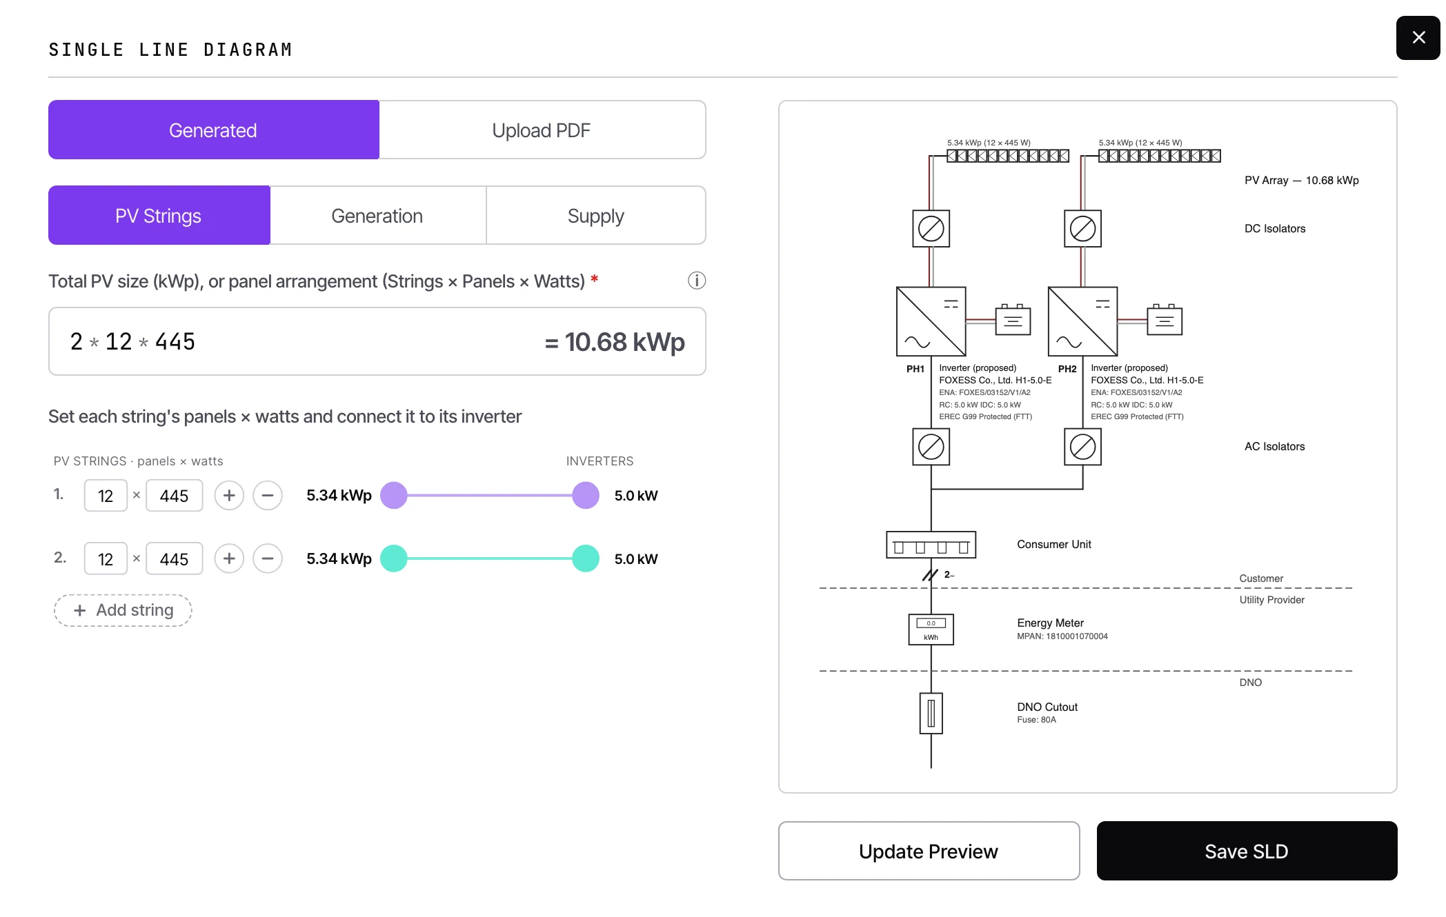The height and width of the screenshot is (917, 1446).
Task: Decrease string 2 using its minus icon
Action: point(268,558)
